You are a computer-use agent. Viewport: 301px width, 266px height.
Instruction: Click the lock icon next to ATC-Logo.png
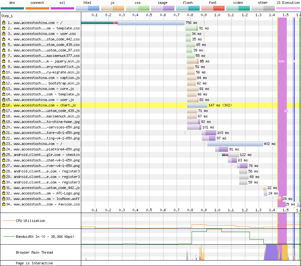click(x=4, y=193)
